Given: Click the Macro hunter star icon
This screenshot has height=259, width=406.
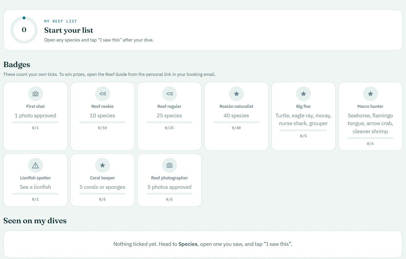Looking at the screenshot, I should (370, 94).
